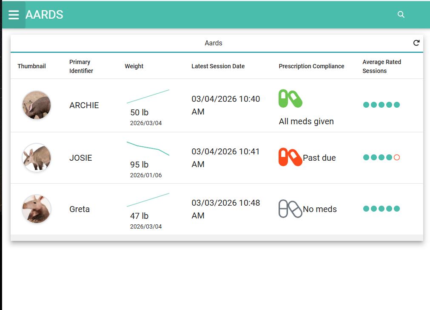The width and height of the screenshot is (430, 310).
Task: Click Josie's session rating dots
Action: pyautogui.click(x=381, y=157)
